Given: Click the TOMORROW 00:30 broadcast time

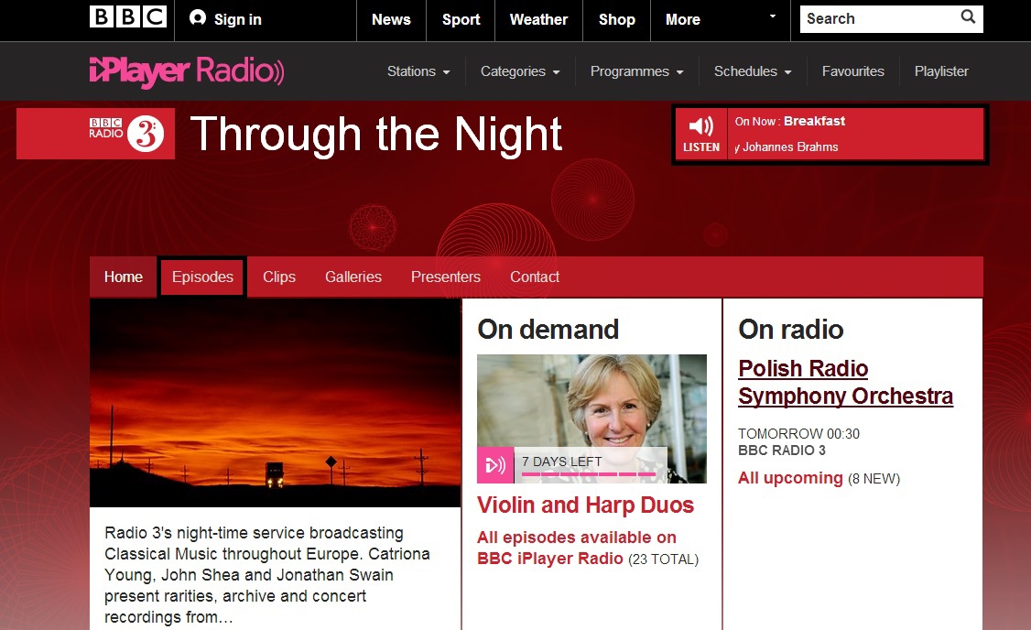Looking at the screenshot, I should pos(799,434).
